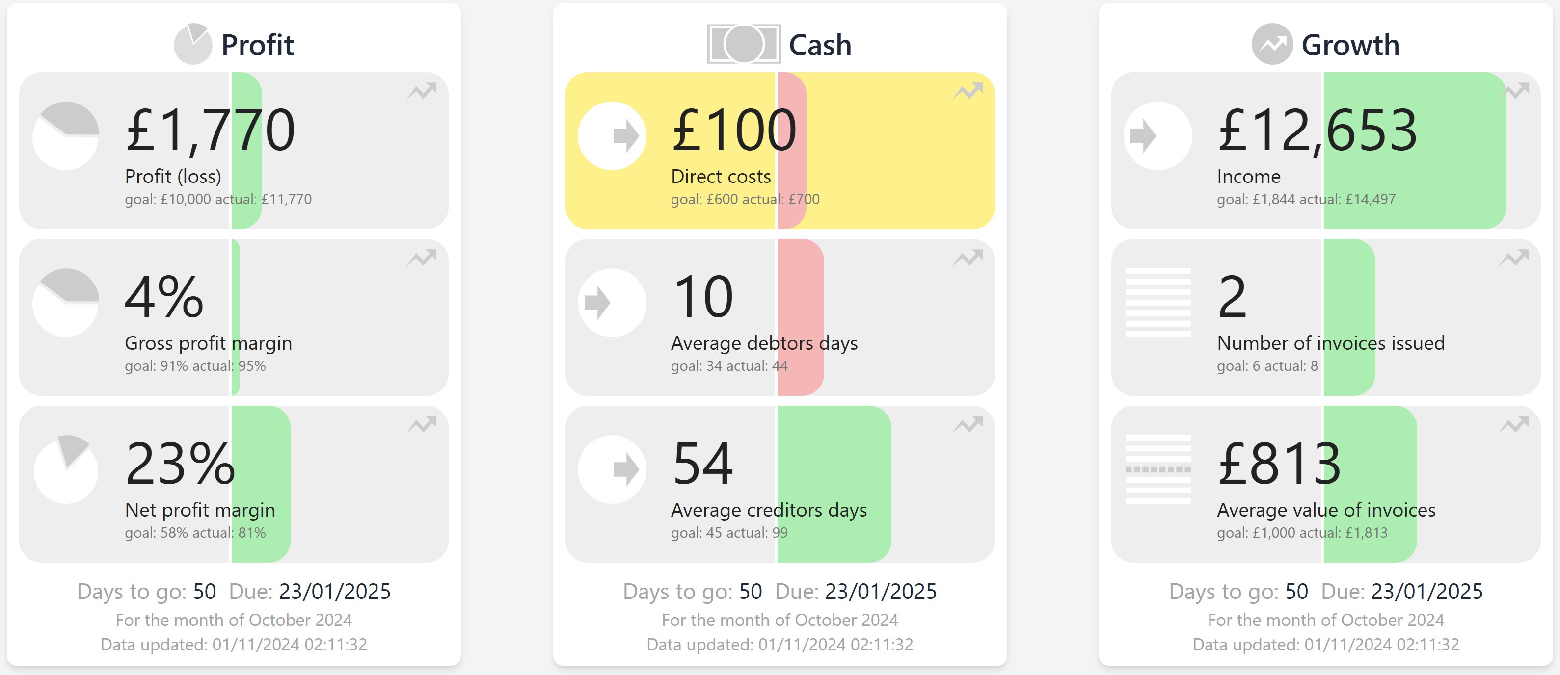Screen dimensions: 1560x675
Task: Open trend icon for Average creditors days
Action: [x=968, y=424]
